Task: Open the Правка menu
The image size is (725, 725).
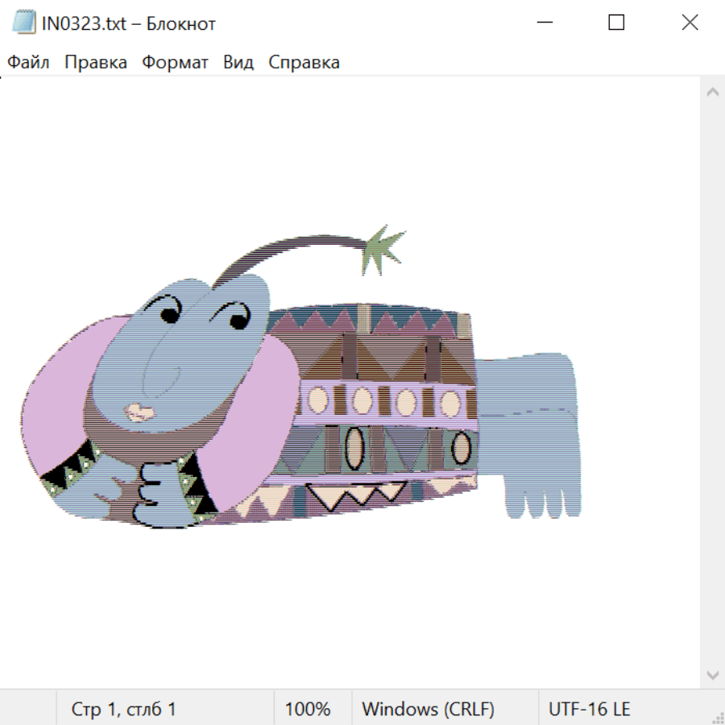Action: point(95,63)
